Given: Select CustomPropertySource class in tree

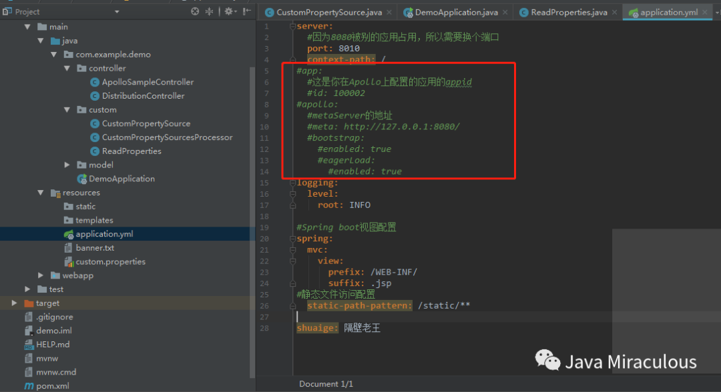Looking at the screenshot, I should point(146,123).
